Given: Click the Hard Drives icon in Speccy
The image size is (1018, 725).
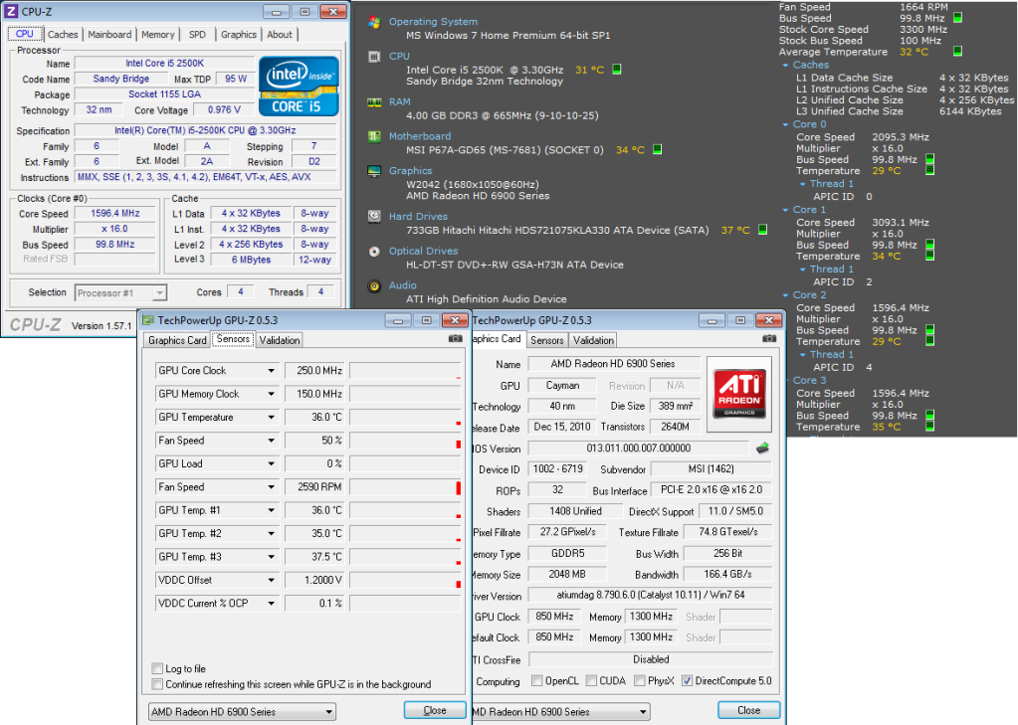Looking at the screenshot, I should point(374,216).
